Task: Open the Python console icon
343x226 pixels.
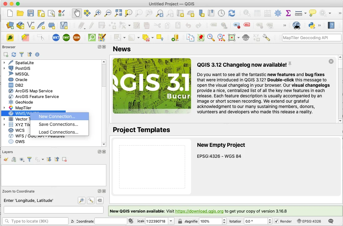Action: [x=312, y=25]
